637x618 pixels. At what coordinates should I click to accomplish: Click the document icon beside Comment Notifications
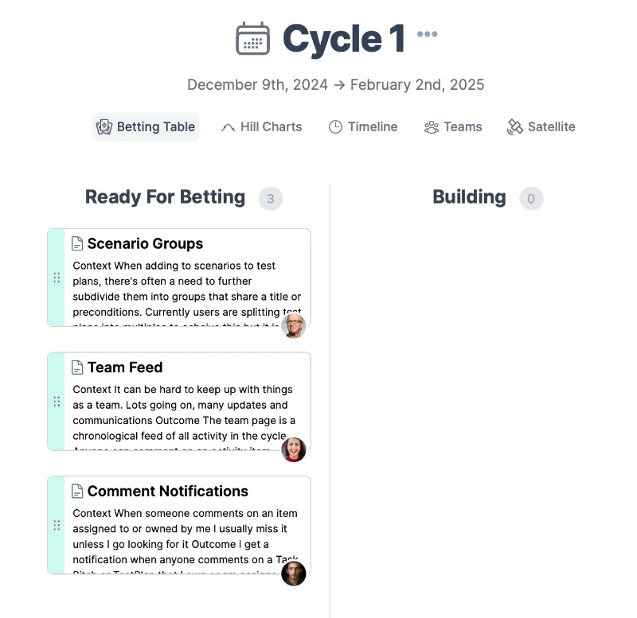click(77, 491)
